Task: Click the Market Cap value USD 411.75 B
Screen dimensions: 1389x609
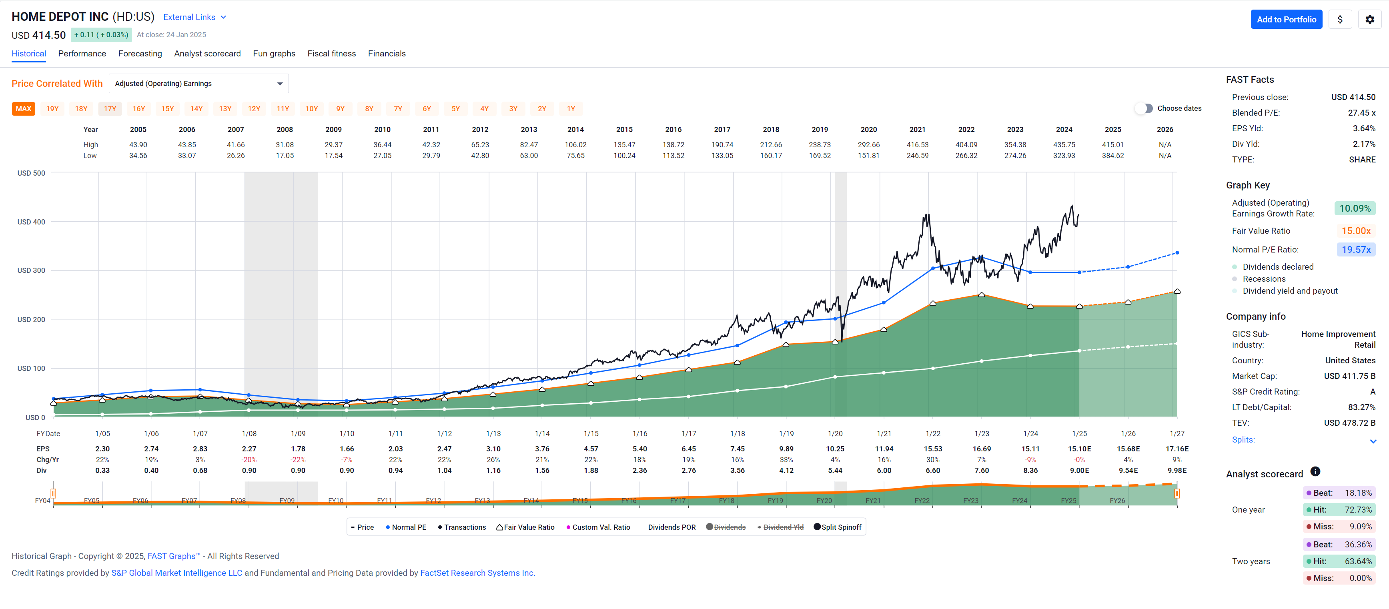Action: click(x=1349, y=376)
